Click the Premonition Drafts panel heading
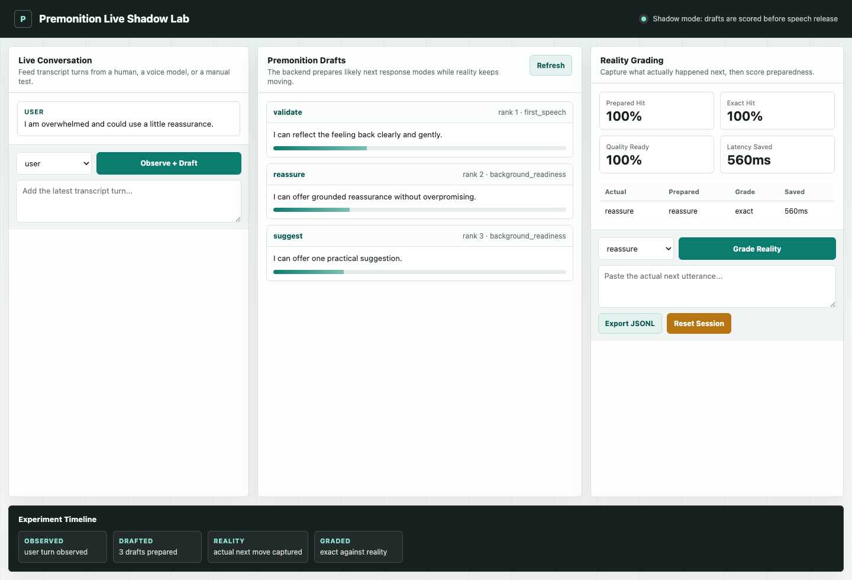This screenshot has height=580, width=852. click(x=306, y=60)
